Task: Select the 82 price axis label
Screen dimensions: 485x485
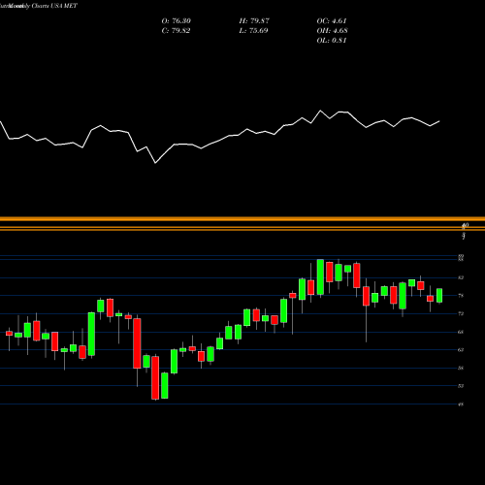Action: [x=461, y=277]
